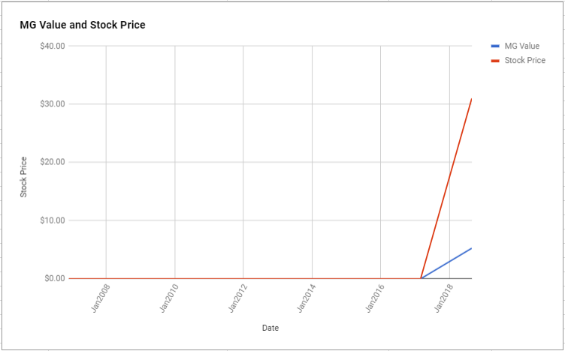The width and height of the screenshot is (565, 351).
Task: Click the $30.00 axis label
Action: click(x=53, y=104)
